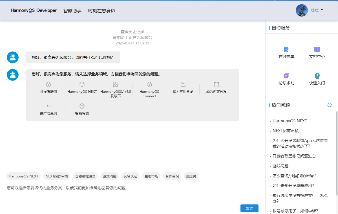Refresh the 热门问题 hot questions list
The height and width of the screenshot is (214, 338).
point(329,105)
